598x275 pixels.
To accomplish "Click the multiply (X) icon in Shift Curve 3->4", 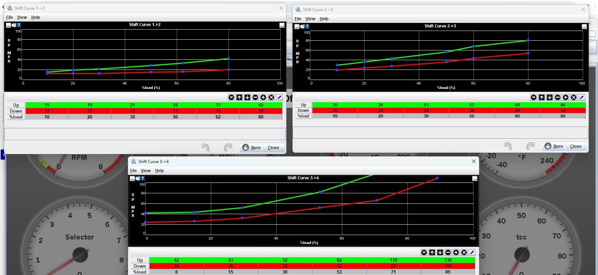I will [x=464, y=252].
